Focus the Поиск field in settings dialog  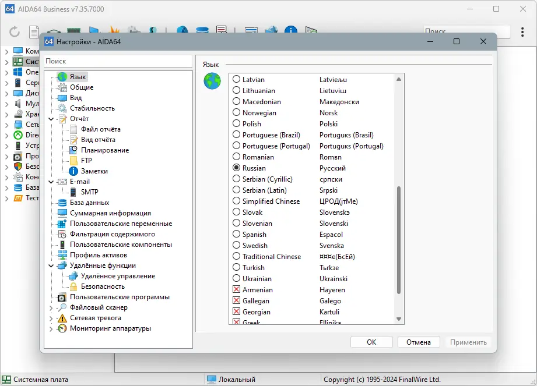pos(118,61)
